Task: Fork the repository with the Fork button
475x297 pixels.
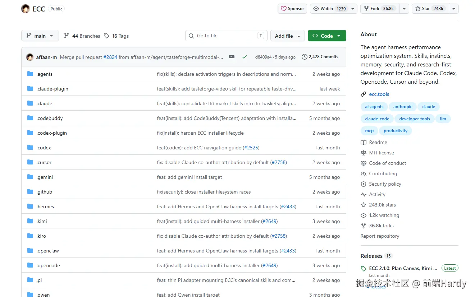Action: [x=380, y=9]
